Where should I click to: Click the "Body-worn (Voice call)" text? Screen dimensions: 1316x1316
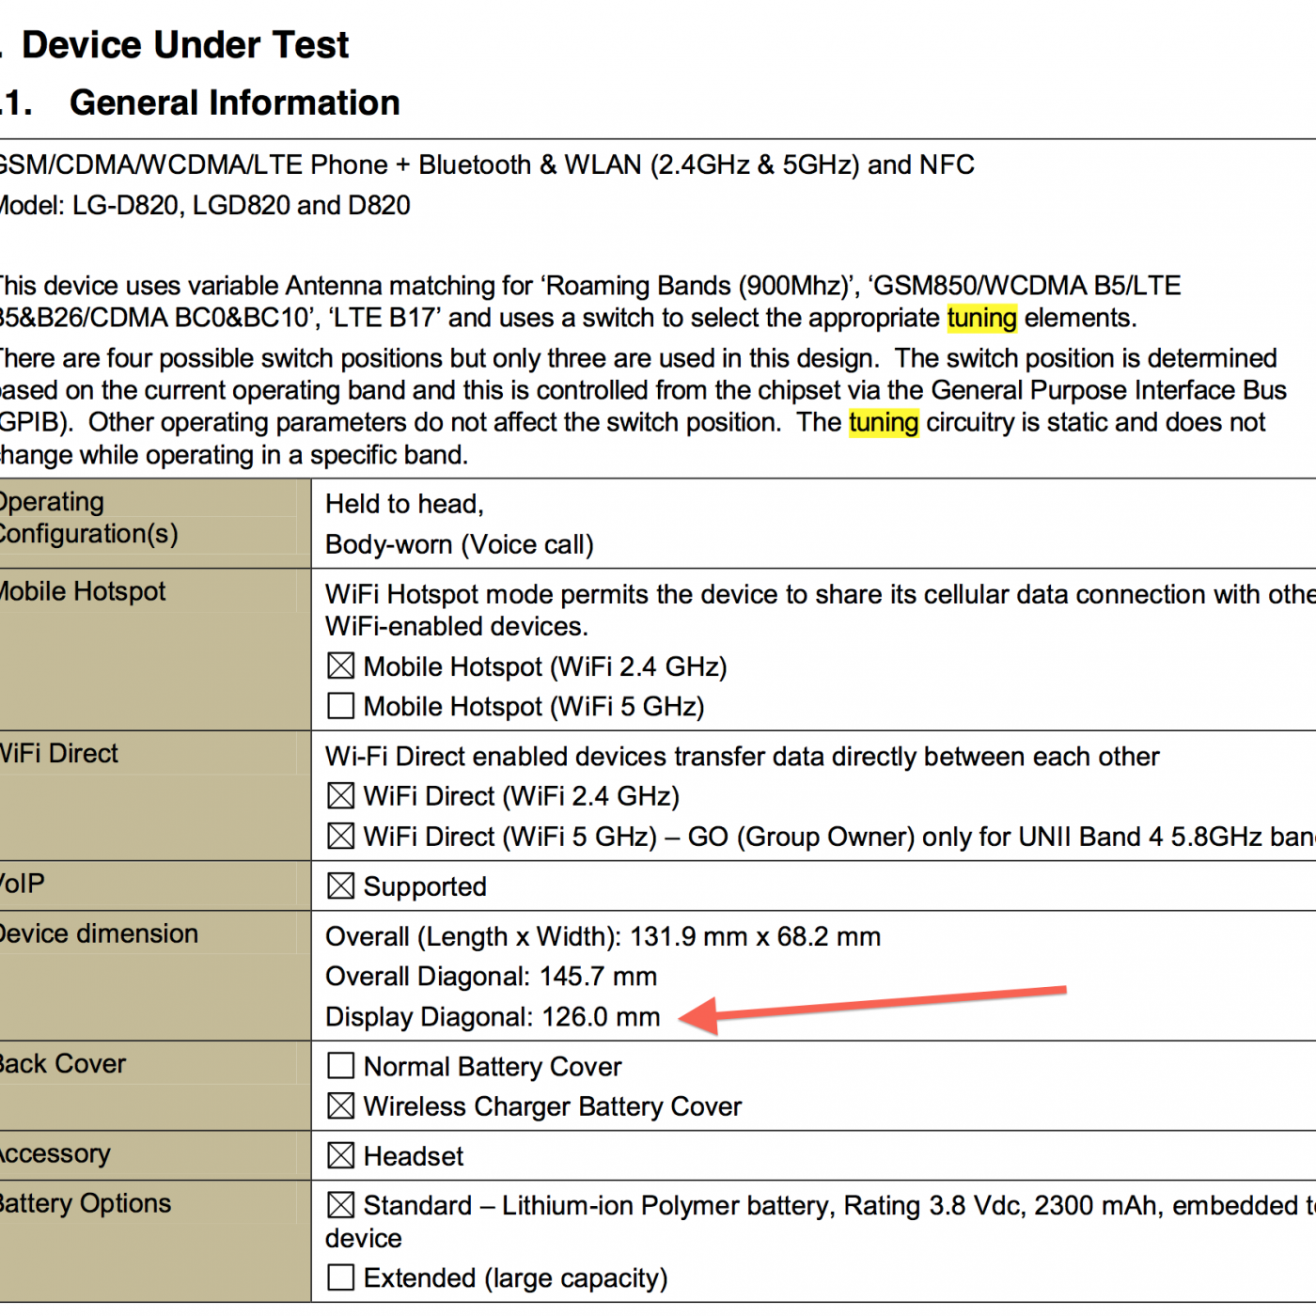[x=459, y=545]
